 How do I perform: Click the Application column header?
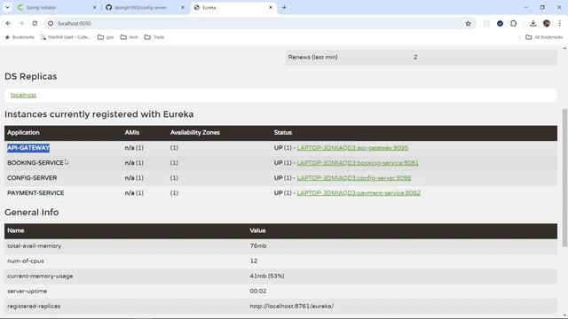[x=23, y=132]
